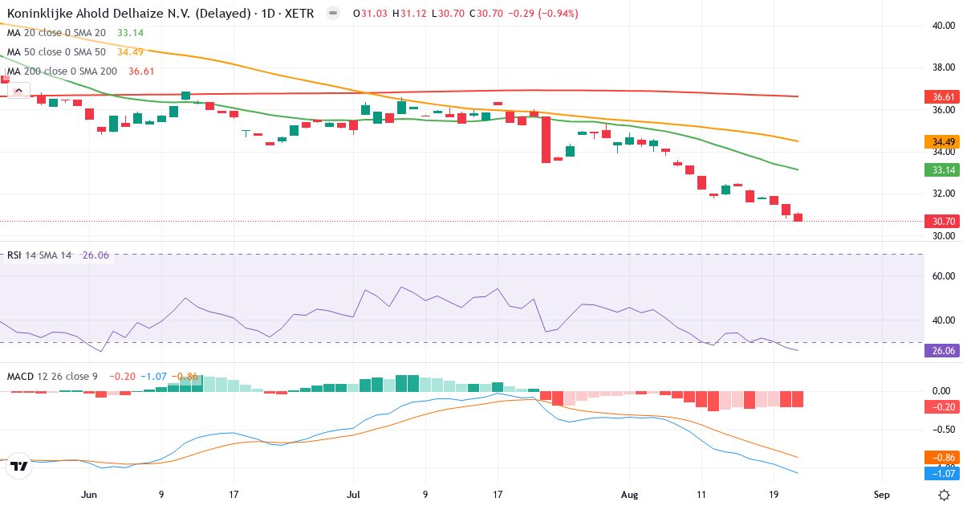
Task: Click the 33.14 green price axis label
Action: pos(943,170)
